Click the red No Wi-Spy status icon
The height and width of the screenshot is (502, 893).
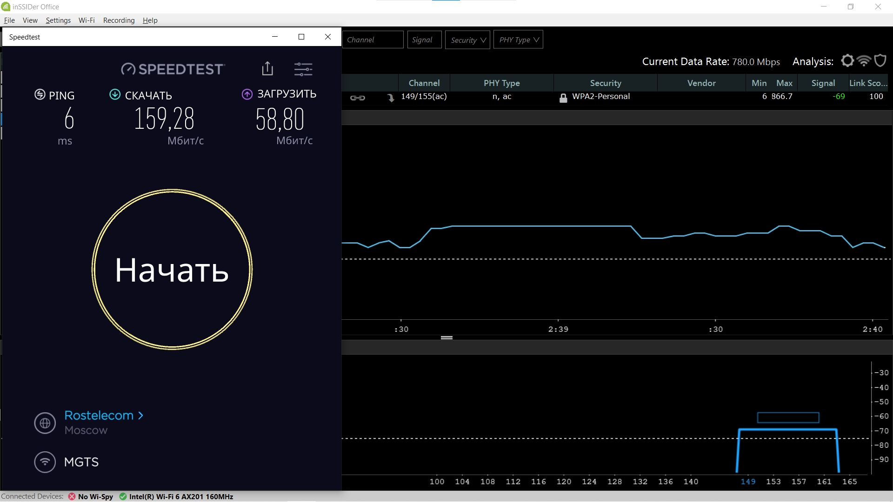[x=72, y=496]
